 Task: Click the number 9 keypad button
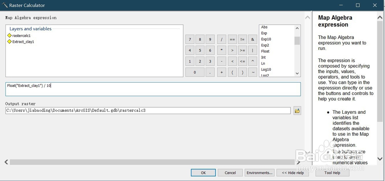tap(210, 39)
